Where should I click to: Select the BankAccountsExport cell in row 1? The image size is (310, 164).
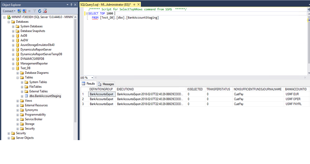click(102, 94)
